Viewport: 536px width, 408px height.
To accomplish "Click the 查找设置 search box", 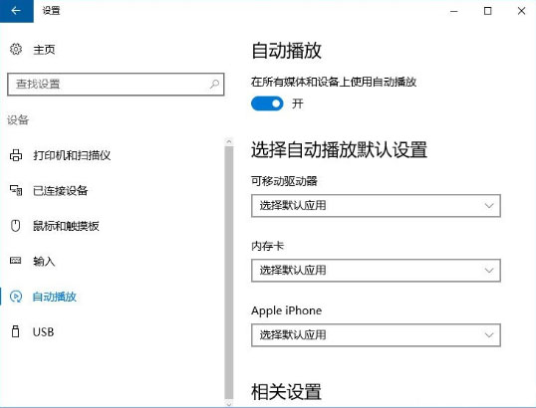I will [116, 84].
